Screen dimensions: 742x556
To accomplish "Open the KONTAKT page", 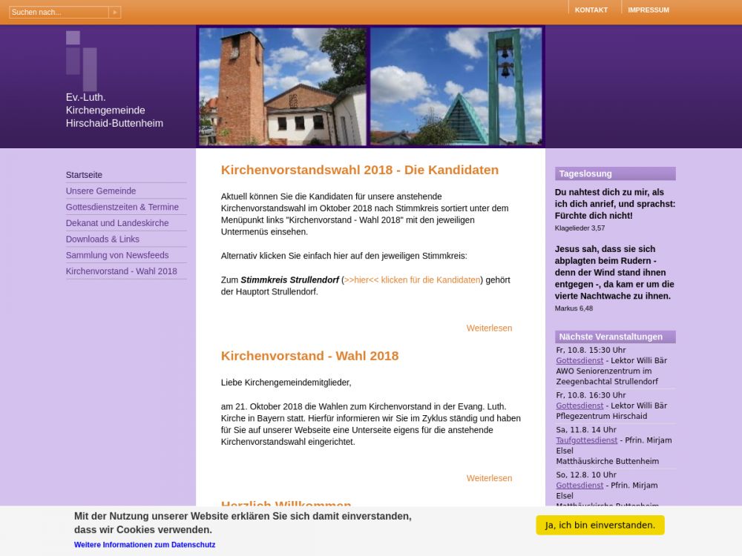I will (x=591, y=10).
